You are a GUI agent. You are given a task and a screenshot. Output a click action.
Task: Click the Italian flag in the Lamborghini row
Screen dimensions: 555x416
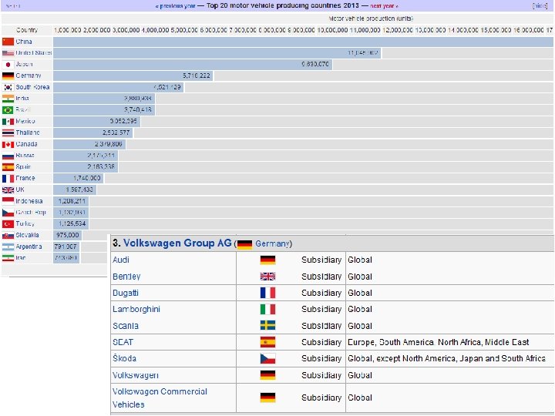267,309
